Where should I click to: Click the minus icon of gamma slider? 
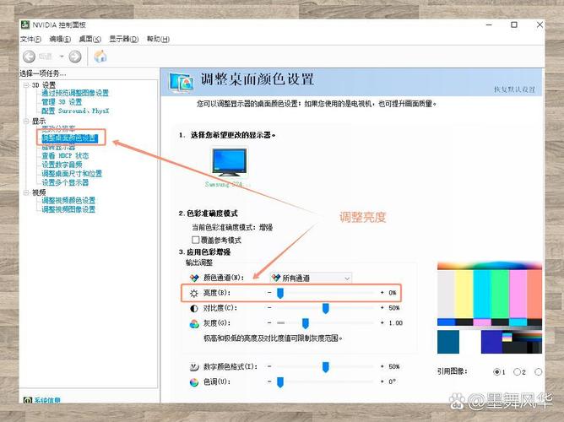269,323
